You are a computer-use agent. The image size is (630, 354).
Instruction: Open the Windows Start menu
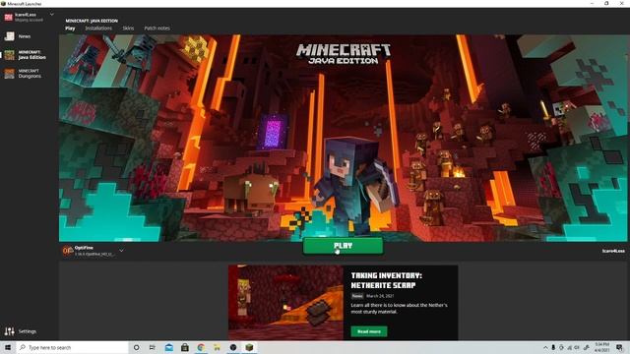(8, 347)
